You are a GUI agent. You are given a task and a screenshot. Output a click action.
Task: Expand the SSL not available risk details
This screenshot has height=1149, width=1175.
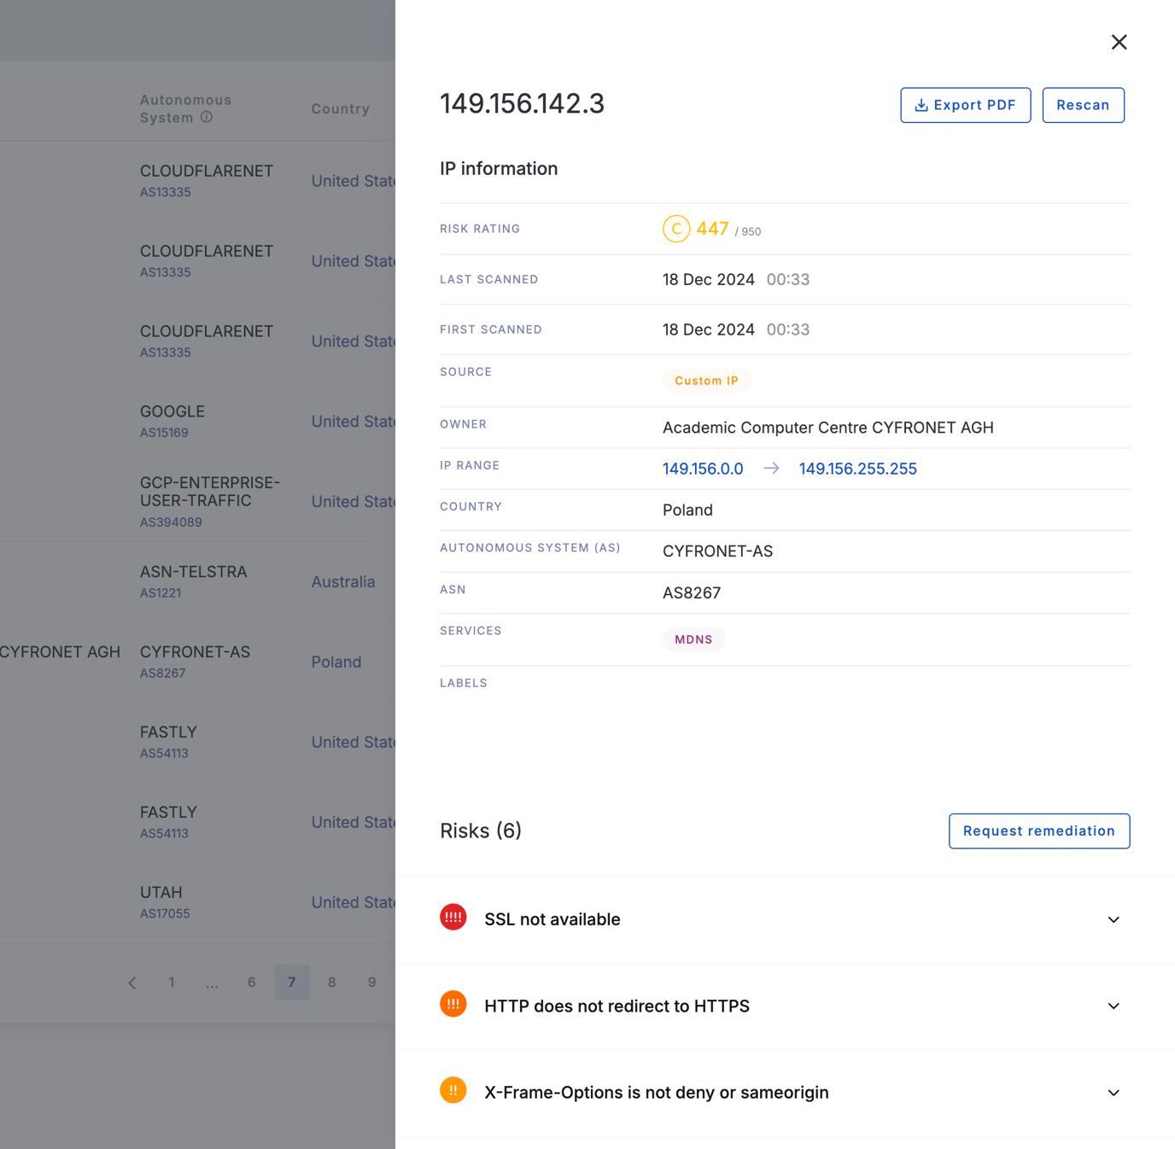coord(1113,919)
